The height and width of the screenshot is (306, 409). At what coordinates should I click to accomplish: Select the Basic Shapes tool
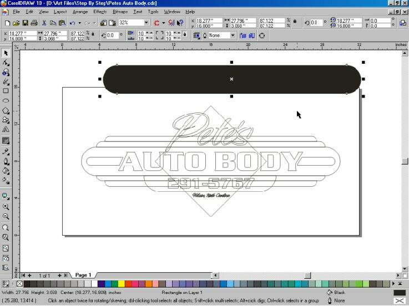(6, 120)
